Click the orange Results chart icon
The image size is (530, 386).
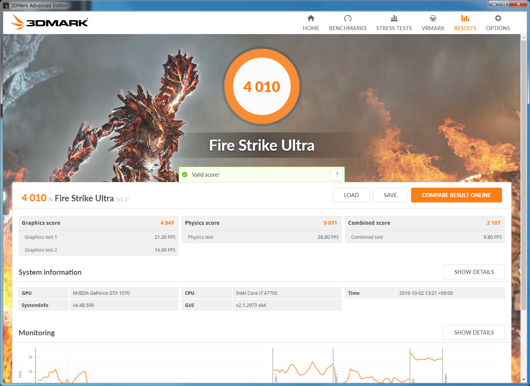(465, 18)
